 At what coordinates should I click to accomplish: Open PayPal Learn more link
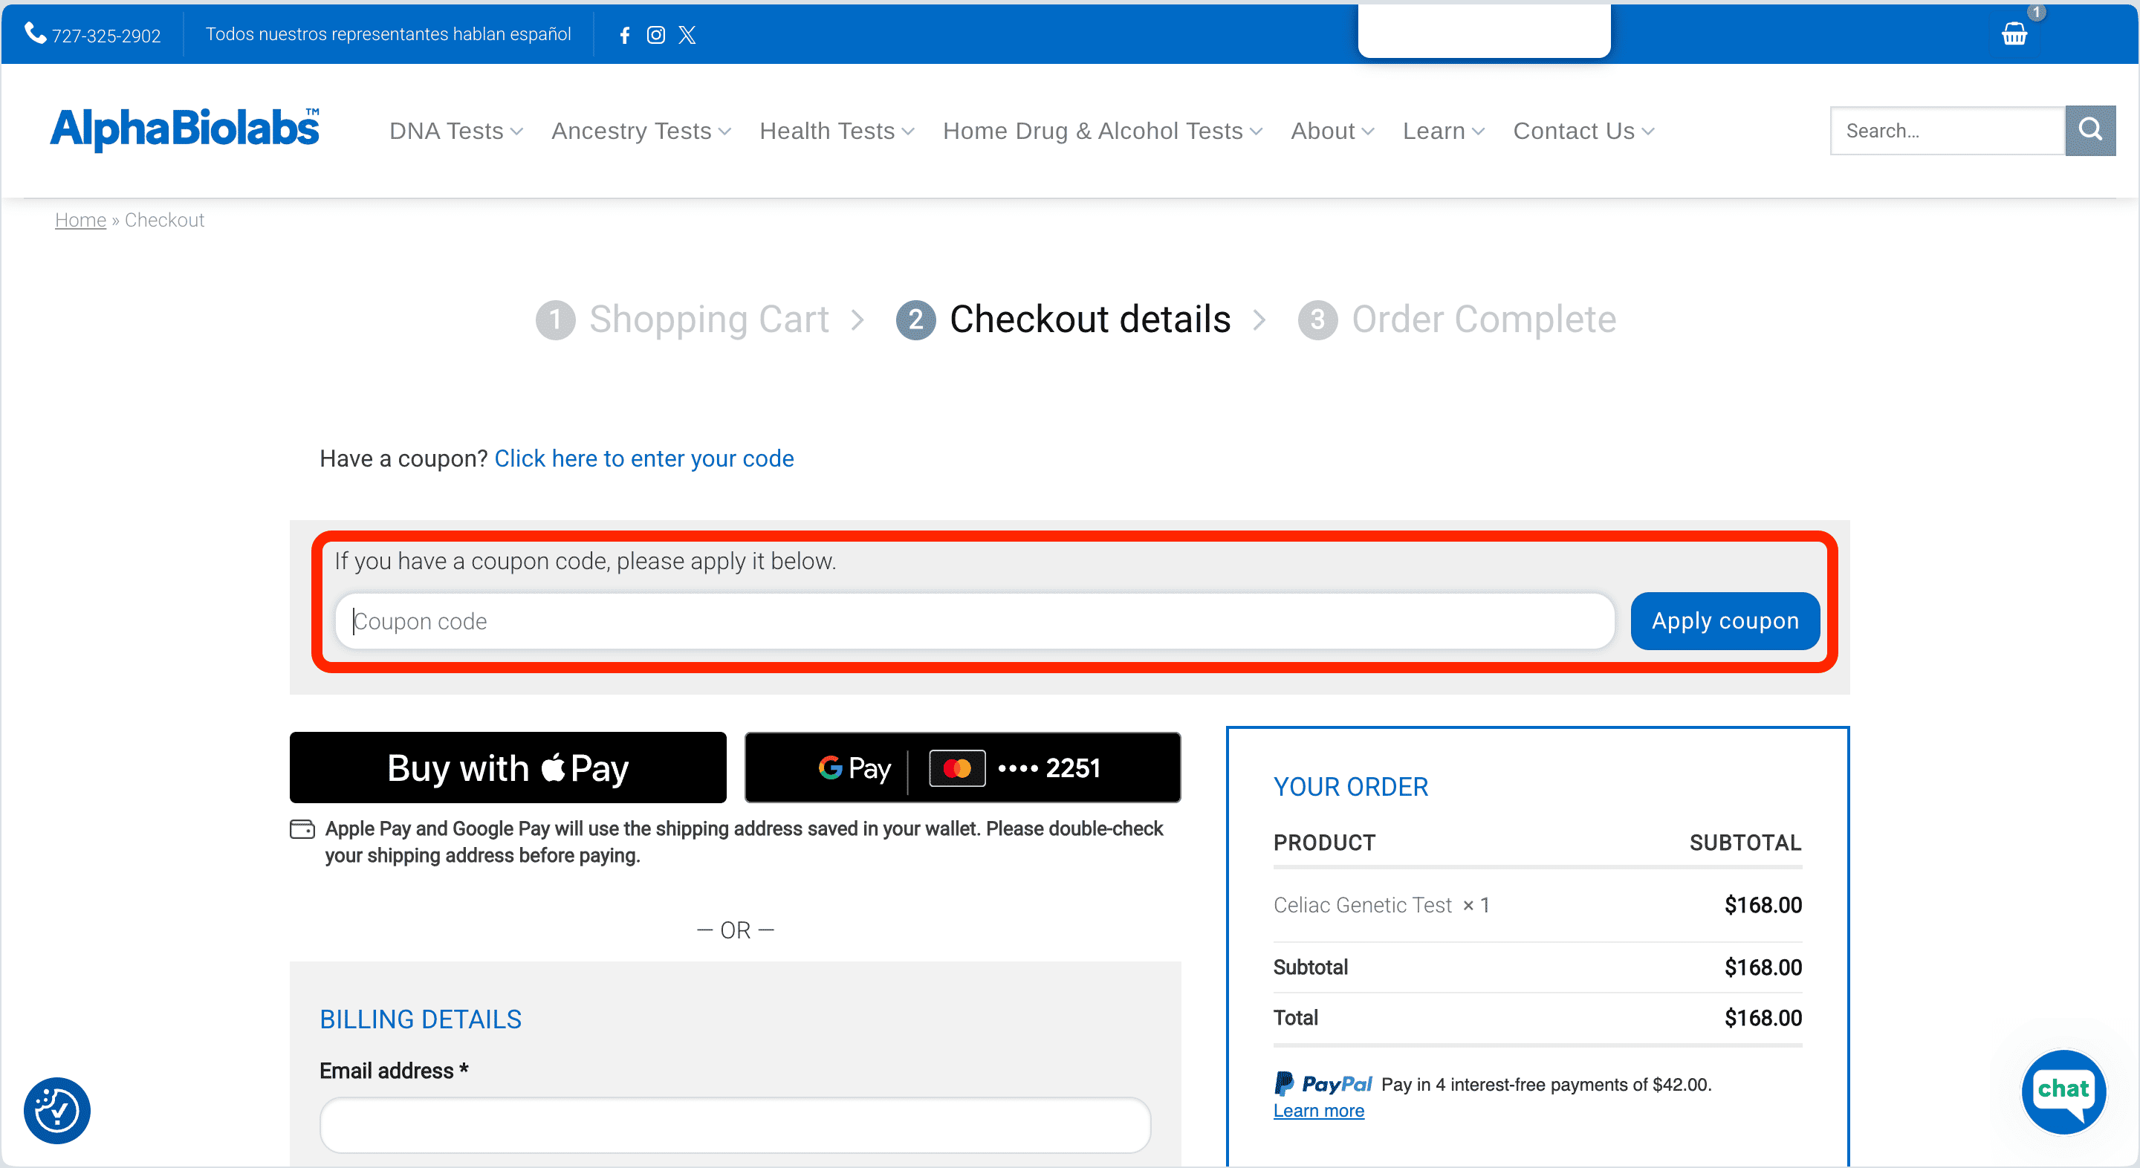click(x=1318, y=1111)
